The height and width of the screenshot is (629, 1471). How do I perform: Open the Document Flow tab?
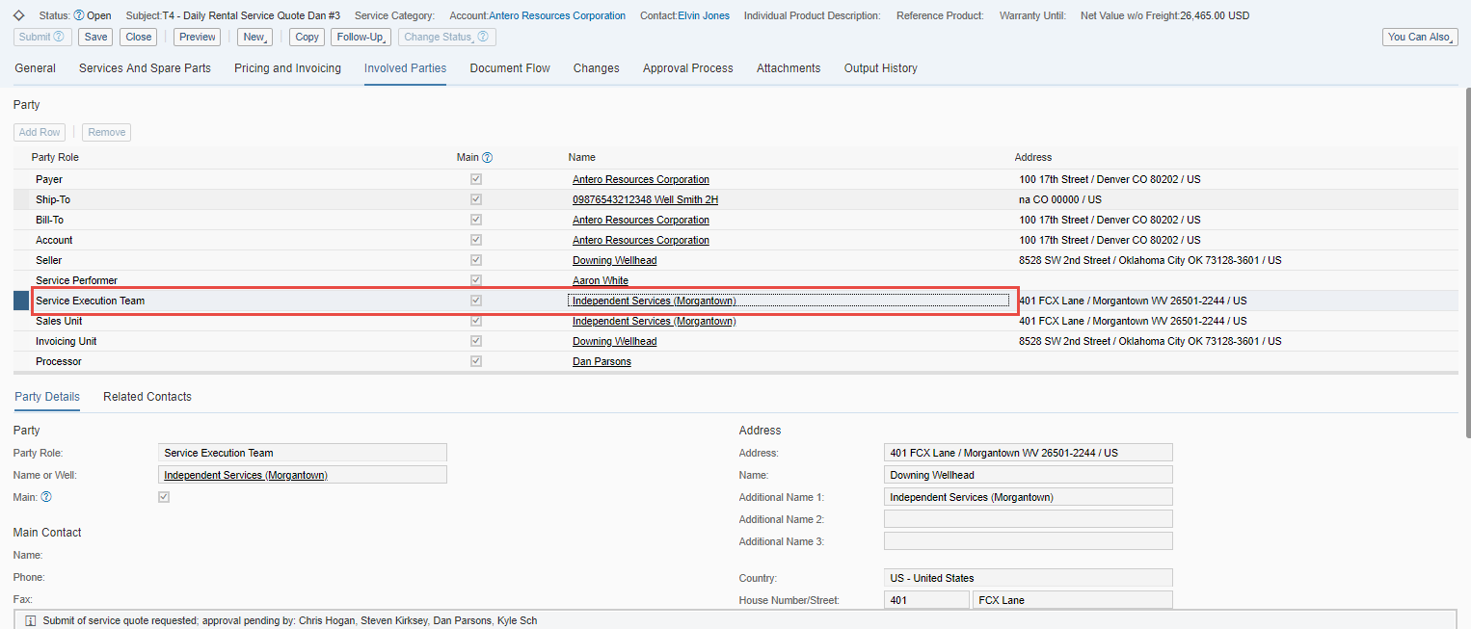click(510, 68)
